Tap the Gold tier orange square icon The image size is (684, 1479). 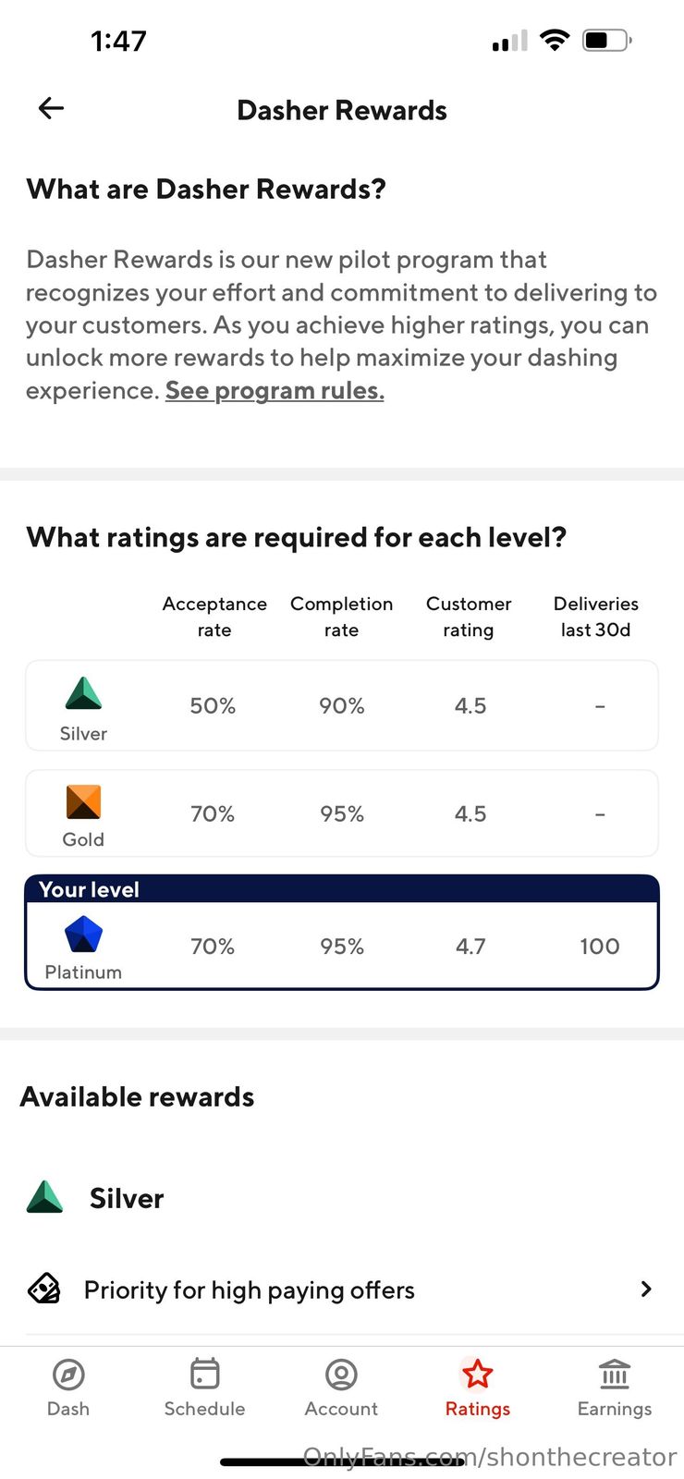83,801
